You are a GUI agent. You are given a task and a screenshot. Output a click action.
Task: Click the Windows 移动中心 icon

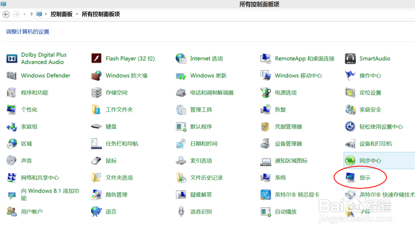266,75
